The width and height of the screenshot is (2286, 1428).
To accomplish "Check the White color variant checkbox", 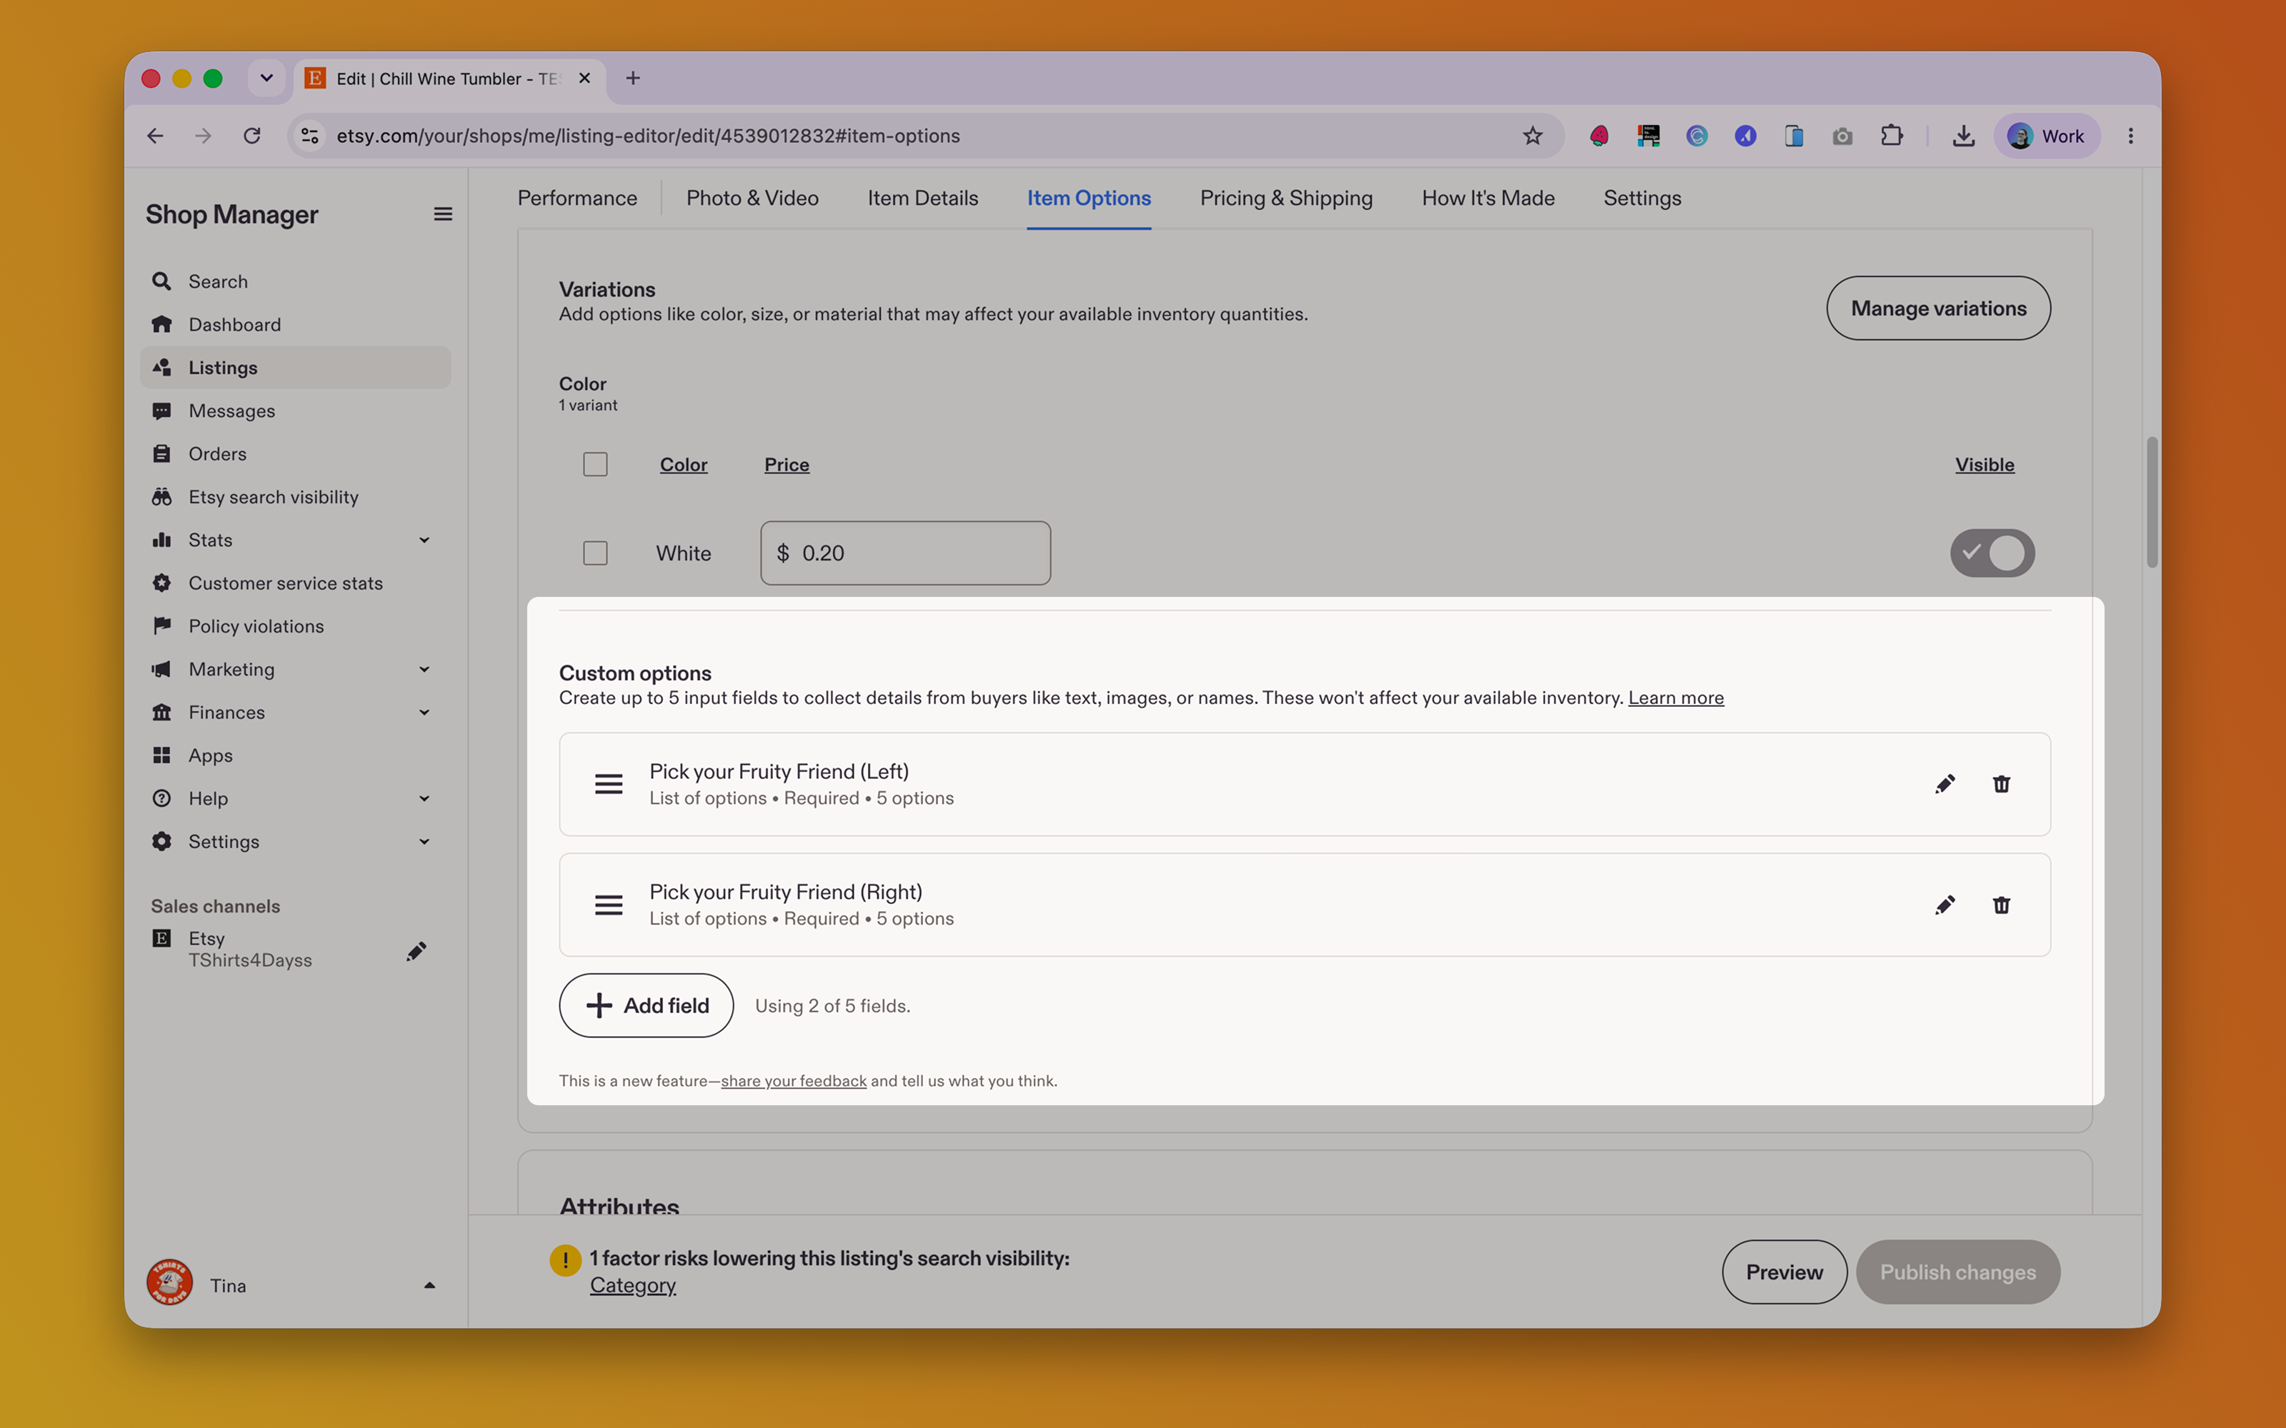I will point(595,553).
